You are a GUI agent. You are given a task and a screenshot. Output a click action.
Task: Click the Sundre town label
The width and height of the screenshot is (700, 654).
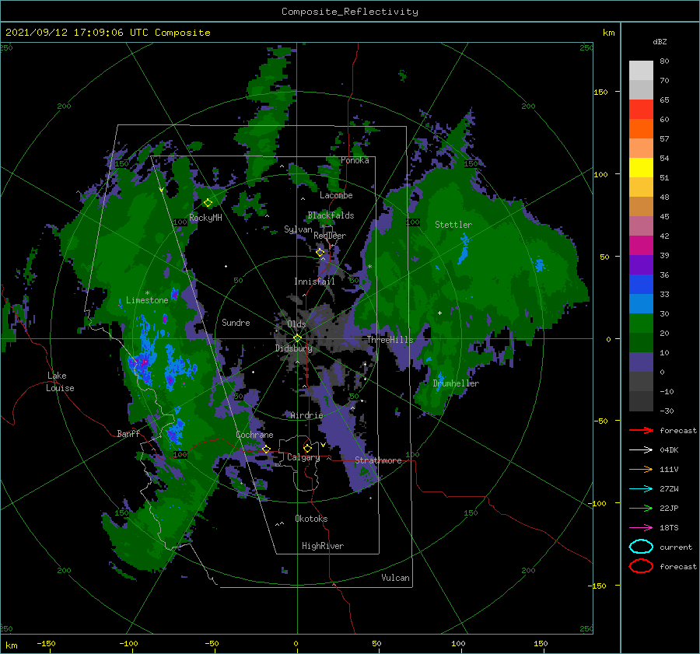coord(236,323)
